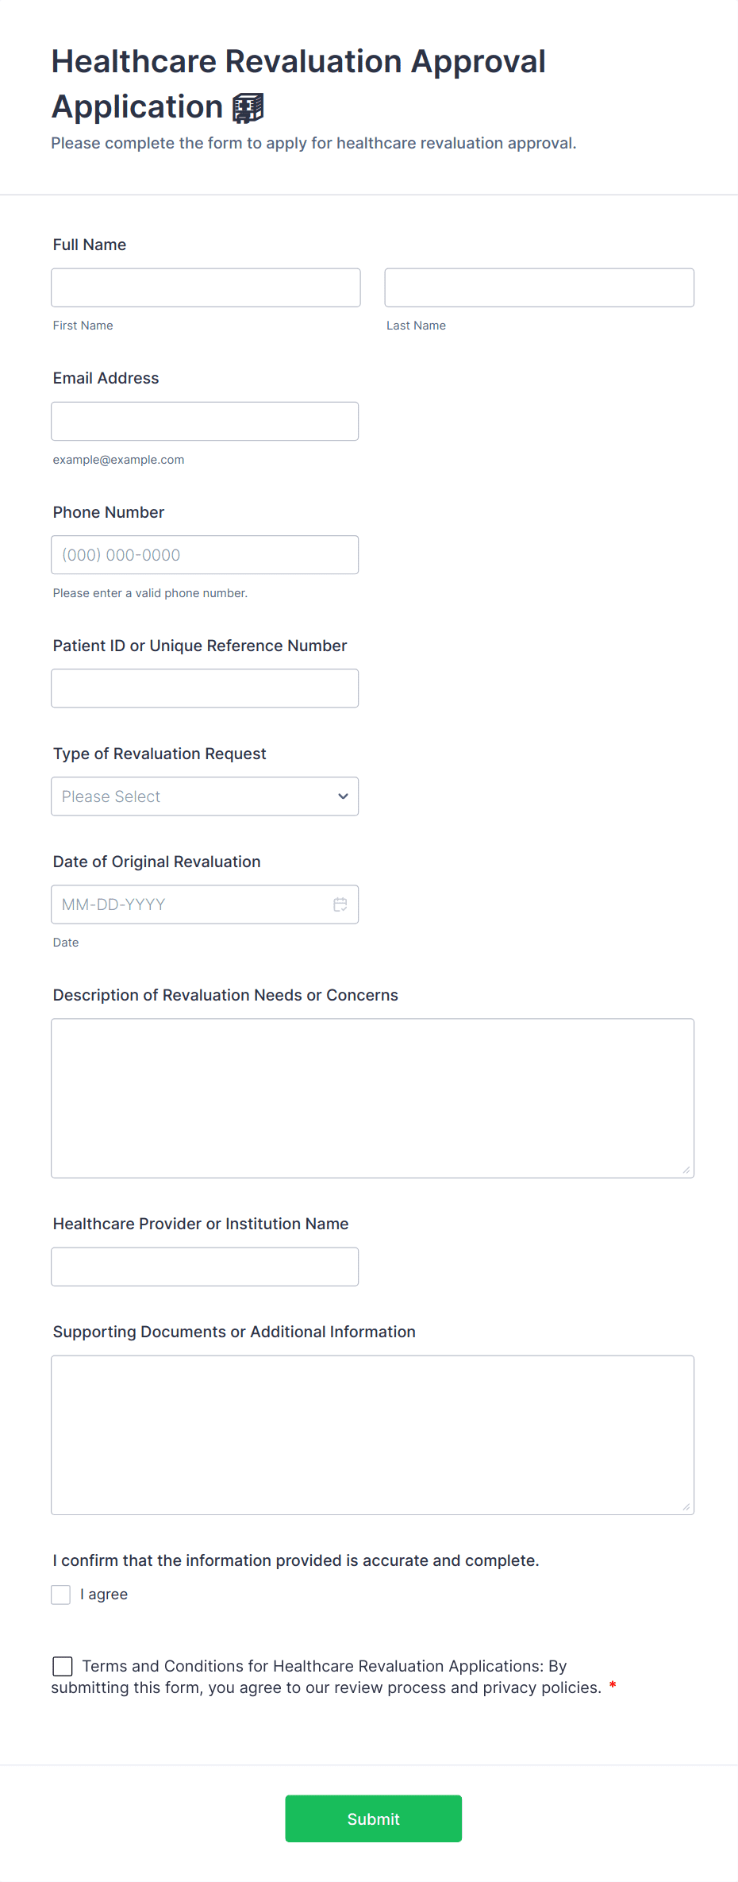Click the Patient ID reference number field

pyautogui.click(x=205, y=688)
